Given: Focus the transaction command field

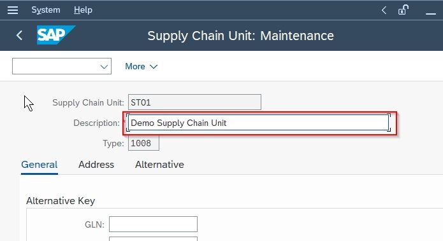Looking at the screenshot, I should coord(55,66).
